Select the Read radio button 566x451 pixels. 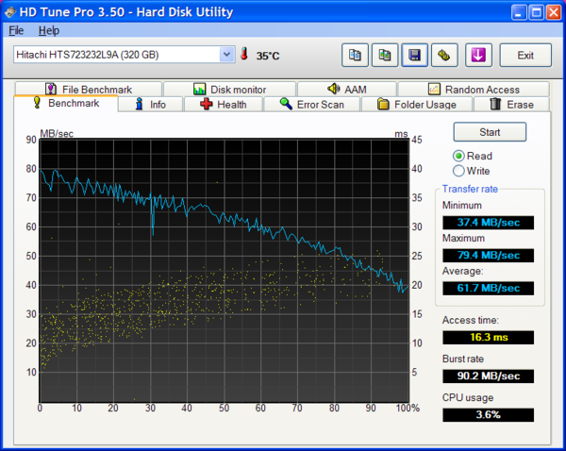(459, 156)
